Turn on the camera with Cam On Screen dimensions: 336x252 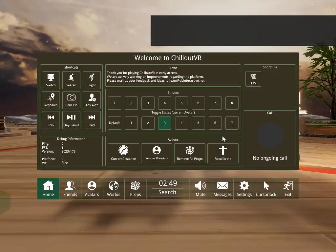pos(71,100)
